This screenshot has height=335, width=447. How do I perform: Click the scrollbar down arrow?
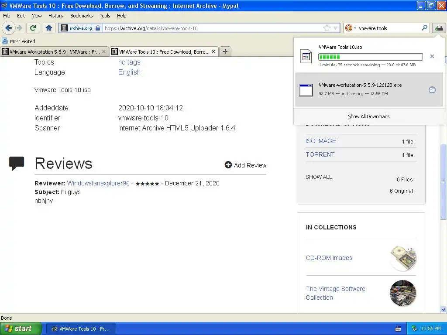443,309
